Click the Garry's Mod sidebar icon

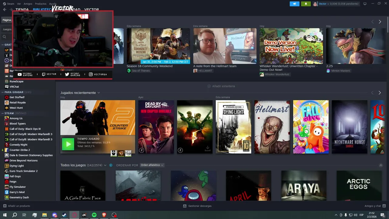click(7, 192)
